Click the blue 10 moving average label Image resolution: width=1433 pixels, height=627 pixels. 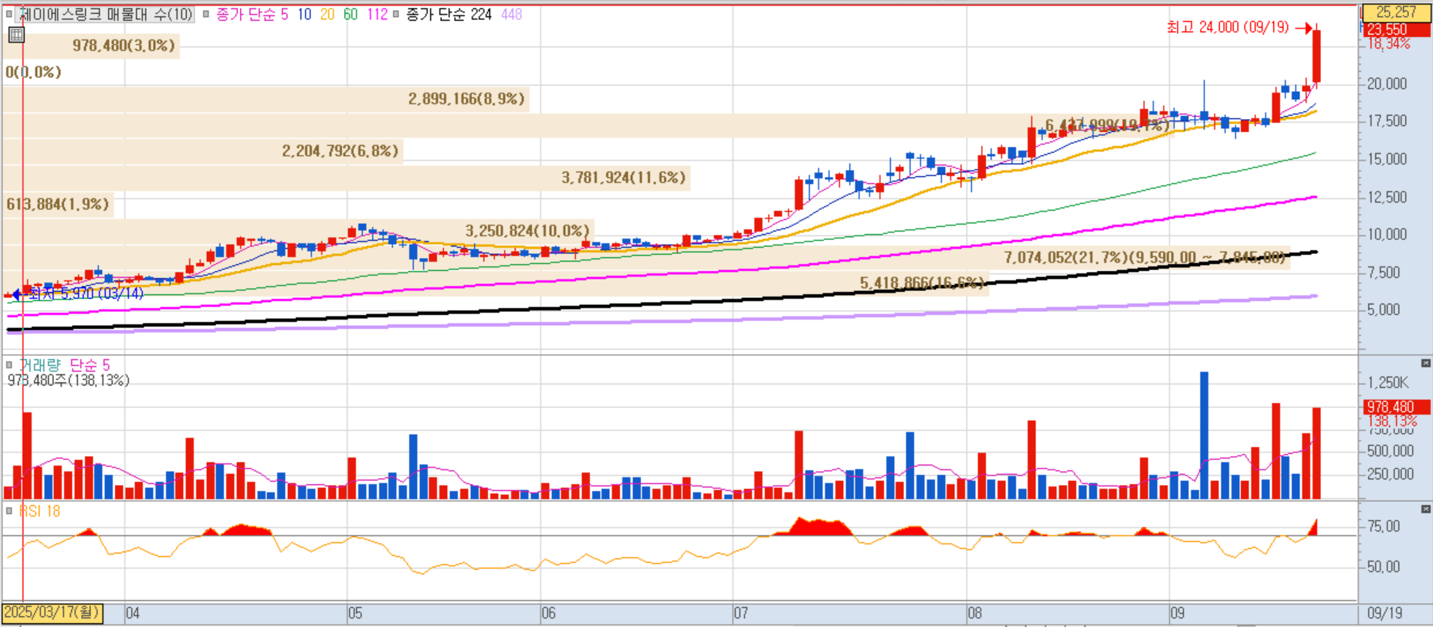point(304,14)
